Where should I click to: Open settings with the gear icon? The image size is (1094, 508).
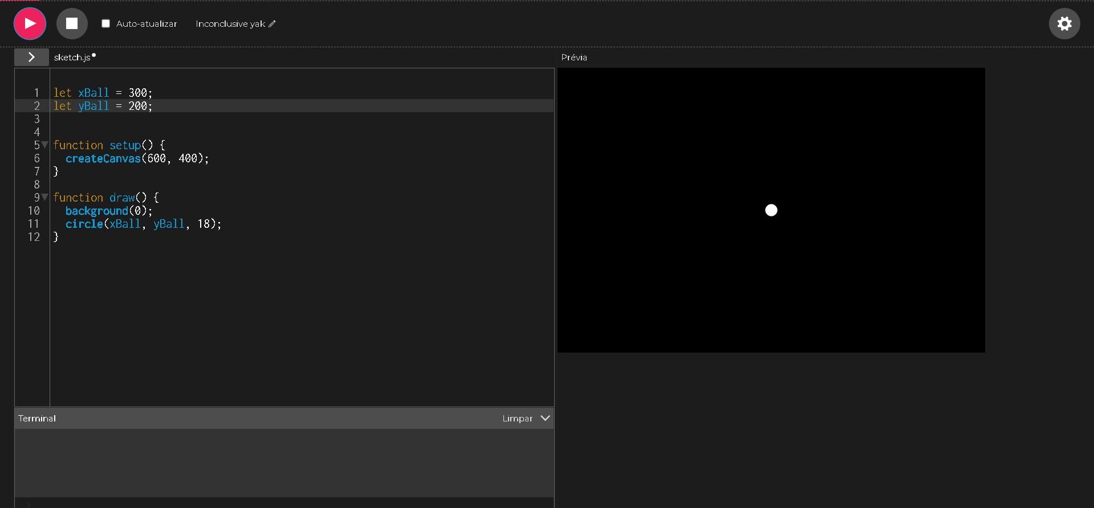(1064, 24)
